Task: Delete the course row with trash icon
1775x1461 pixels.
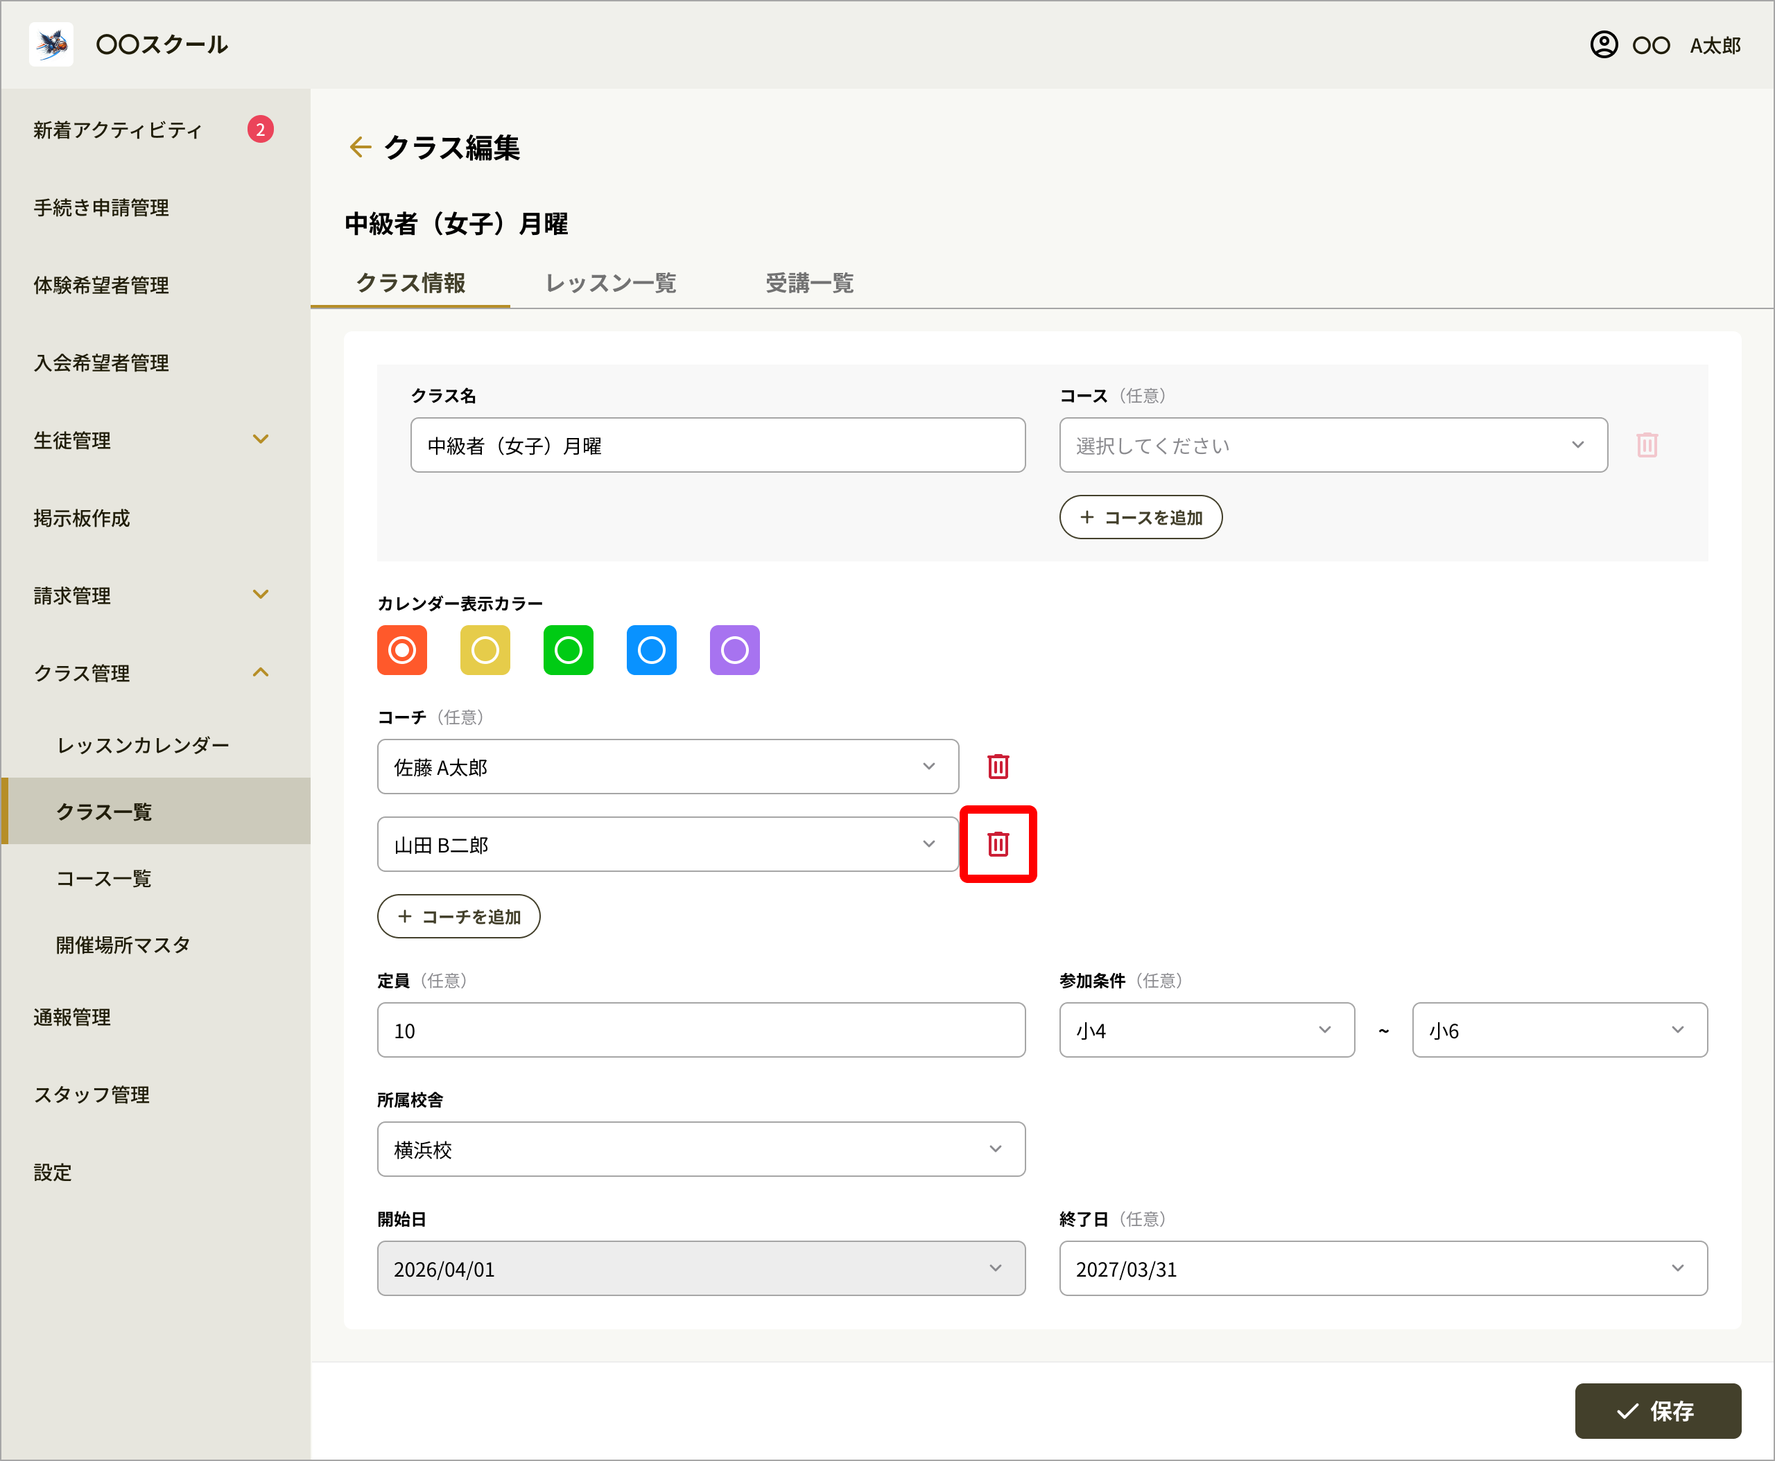Action: [x=1647, y=445]
